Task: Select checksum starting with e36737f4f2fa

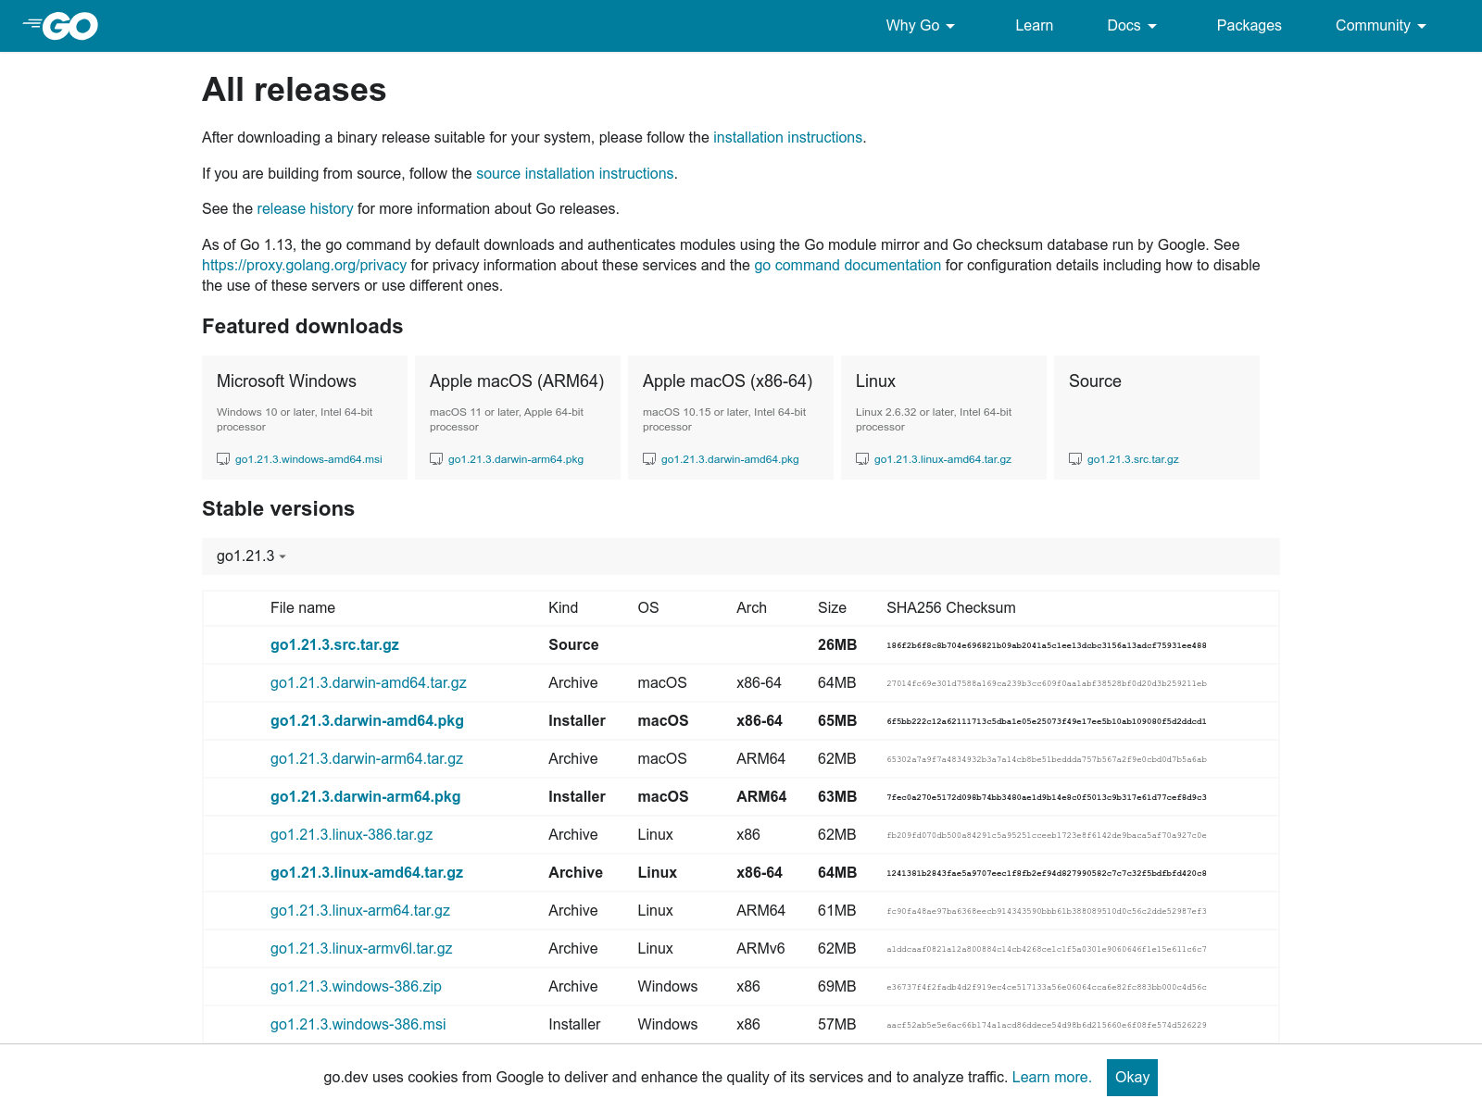Action: point(1047,988)
